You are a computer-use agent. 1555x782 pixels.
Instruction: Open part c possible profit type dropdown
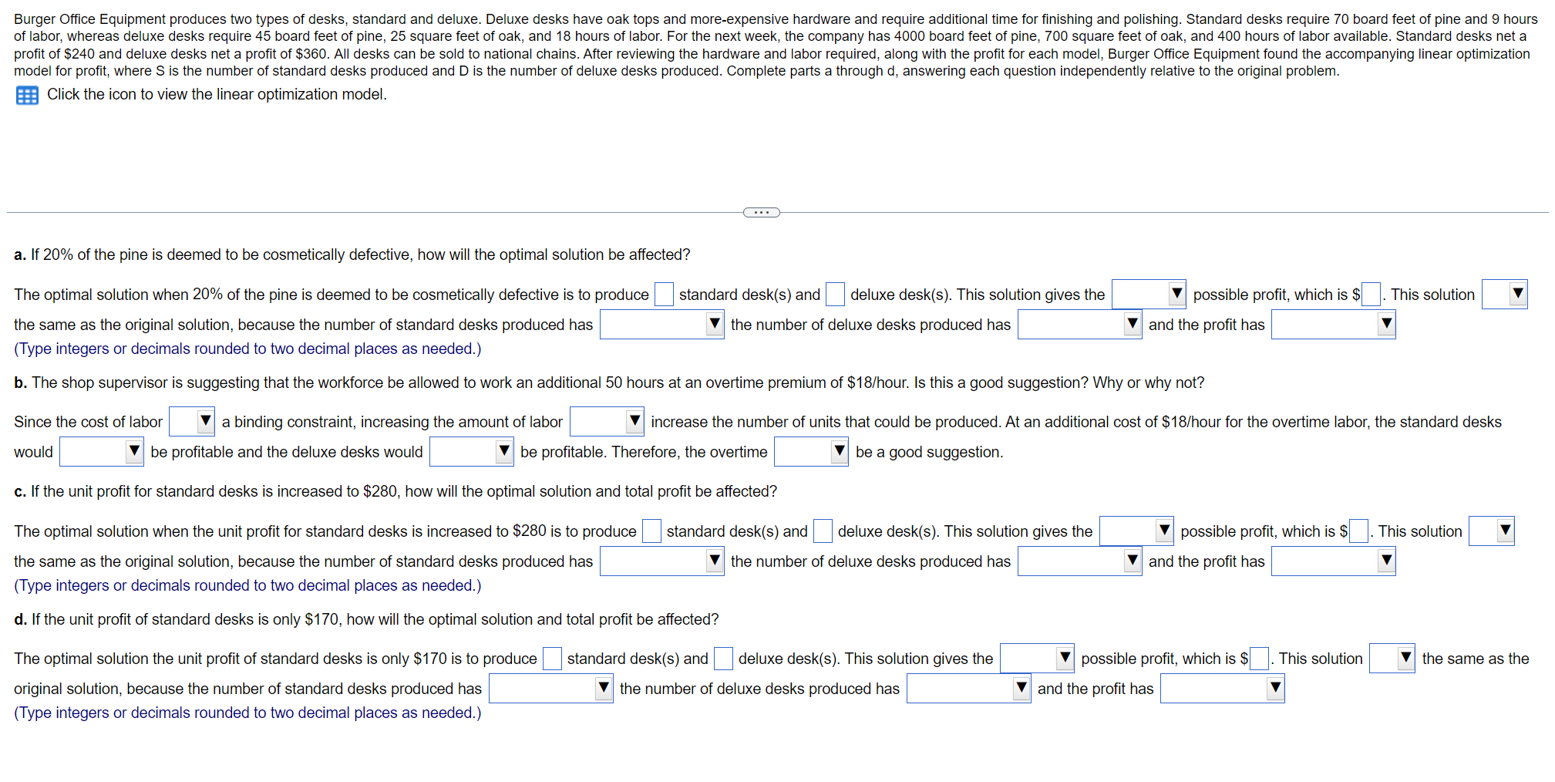(x=1136, y=531)
